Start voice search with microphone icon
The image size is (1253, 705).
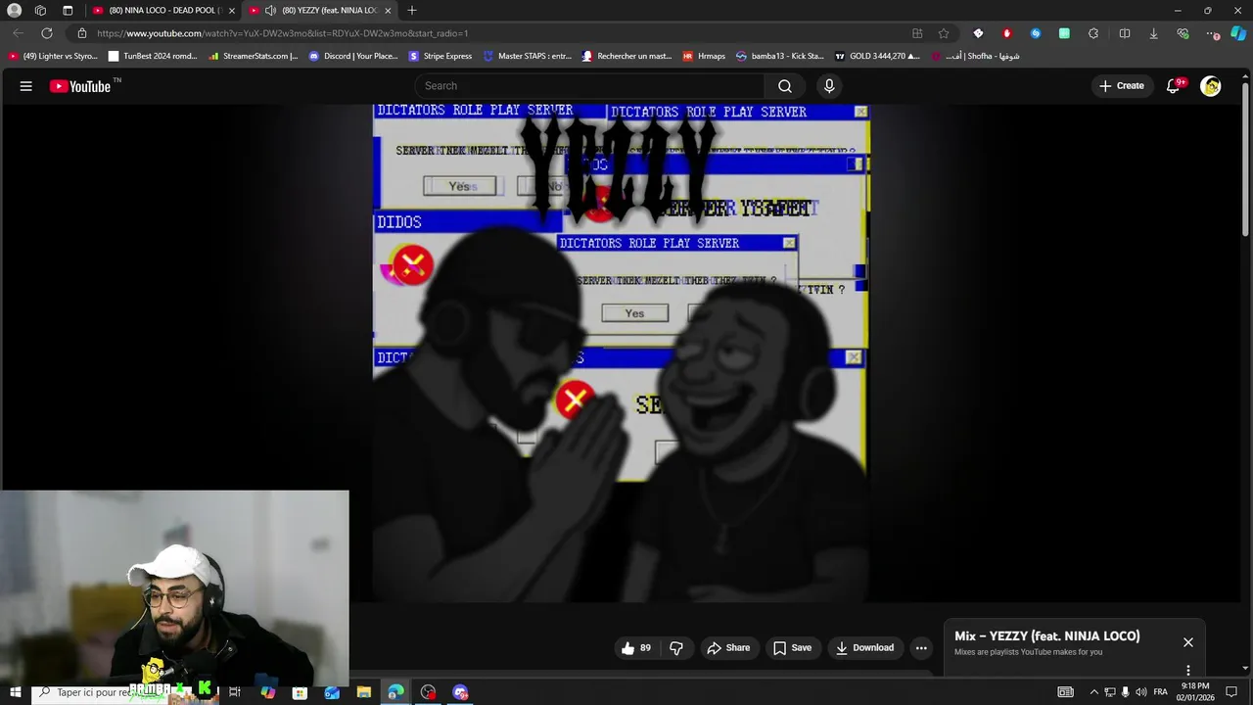click(x=829, y=86)
